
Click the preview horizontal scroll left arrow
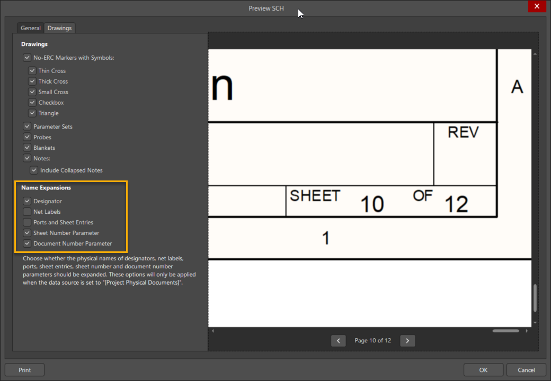[212, 331]
